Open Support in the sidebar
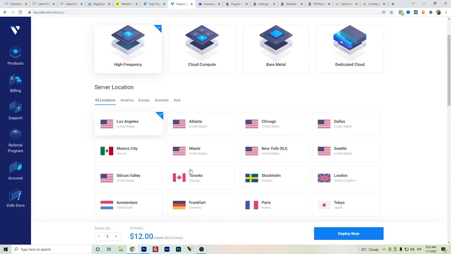The width and height of the screenshot is (451, 254). (x=16, y=111)
